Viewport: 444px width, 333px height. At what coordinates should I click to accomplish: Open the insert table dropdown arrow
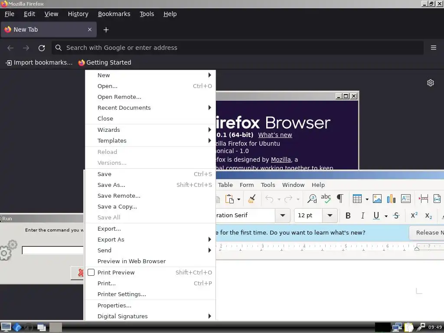[x=367, y=199]
